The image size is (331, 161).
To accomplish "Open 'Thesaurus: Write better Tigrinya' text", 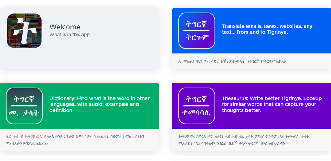I will point(272,104).
